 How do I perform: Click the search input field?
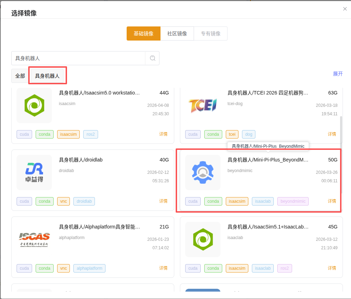(x=78, y=58)
